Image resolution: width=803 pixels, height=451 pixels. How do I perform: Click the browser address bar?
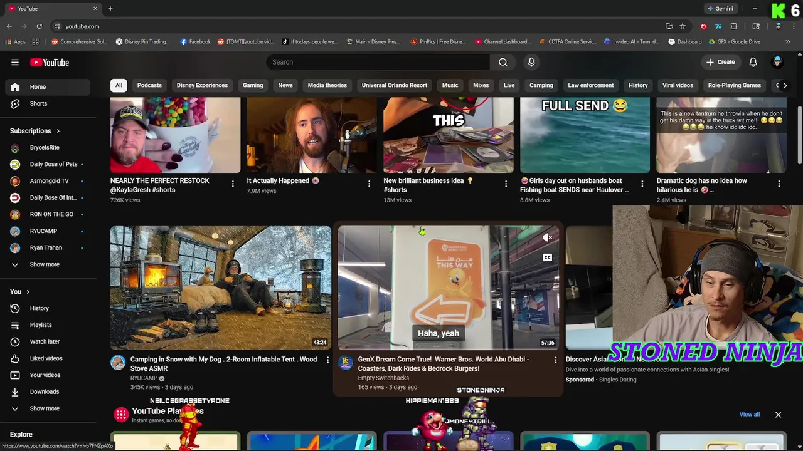(358, 26)
